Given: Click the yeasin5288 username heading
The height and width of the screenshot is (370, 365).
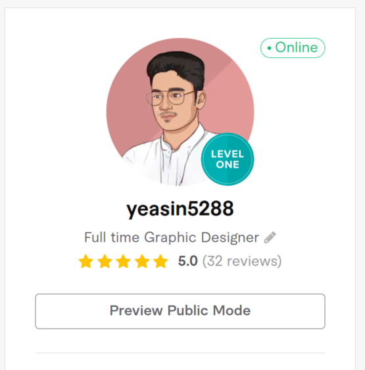Looking at the screenshot, I should pos(180,209).
